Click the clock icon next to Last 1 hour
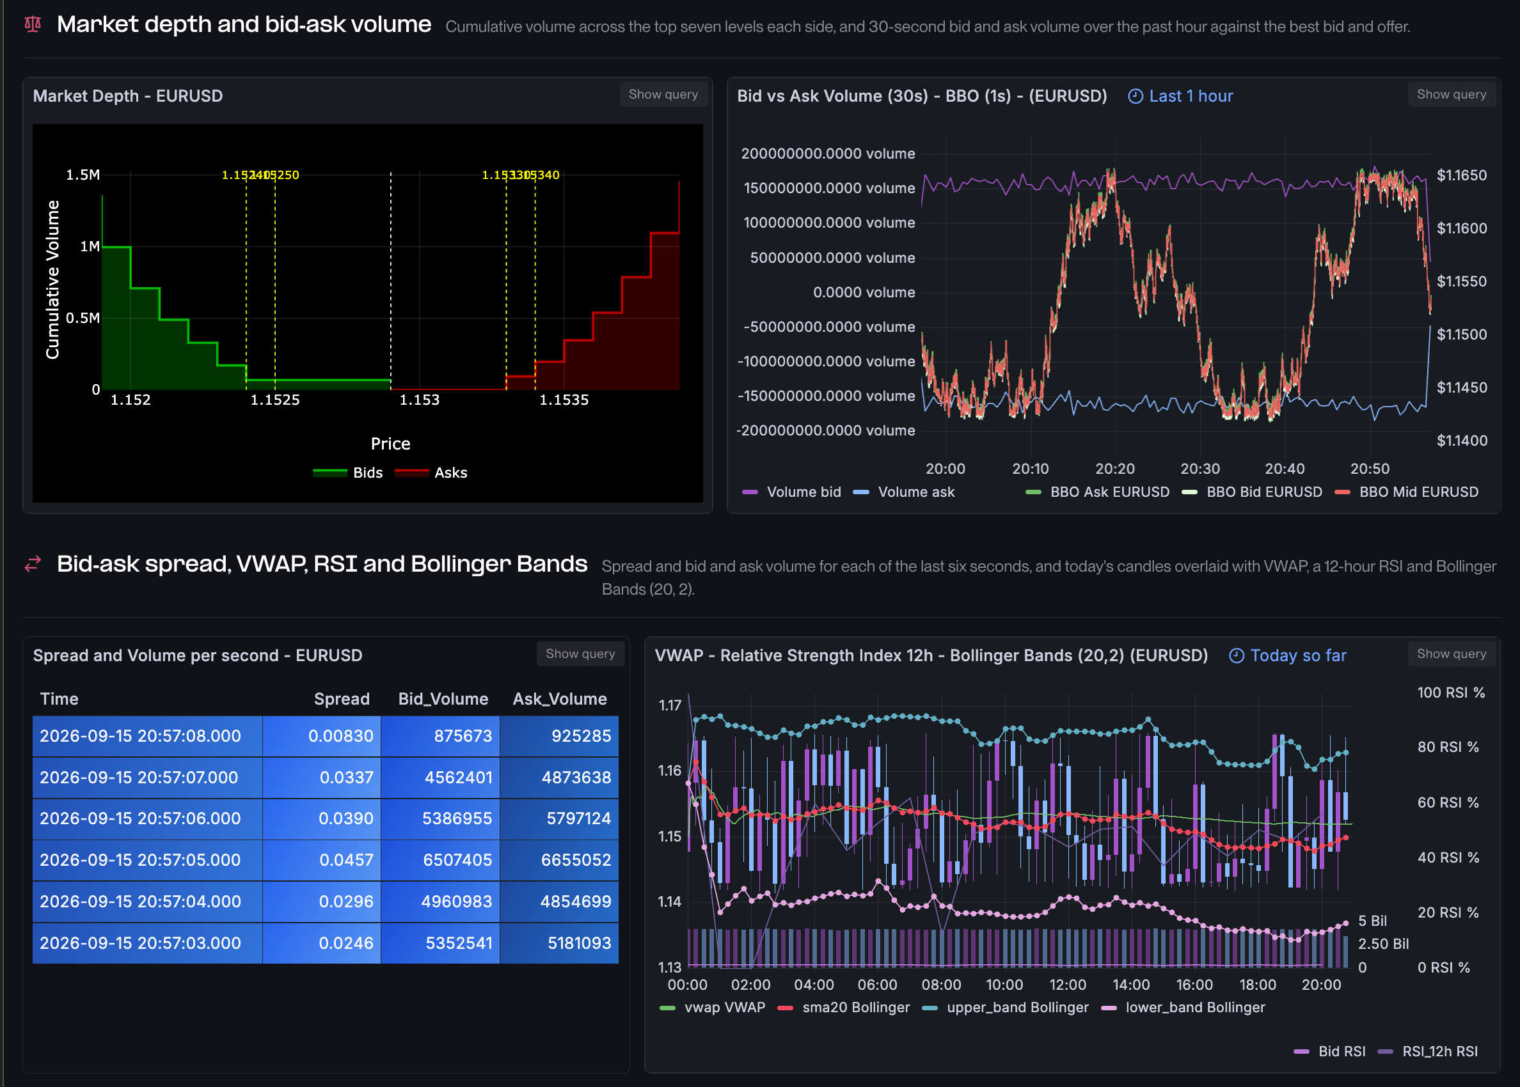 click(x=1135, y=97)
